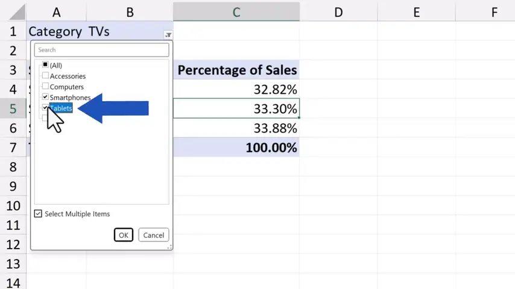Click the Category filter funnel icon
515x289 pixels.
[168, 35]
